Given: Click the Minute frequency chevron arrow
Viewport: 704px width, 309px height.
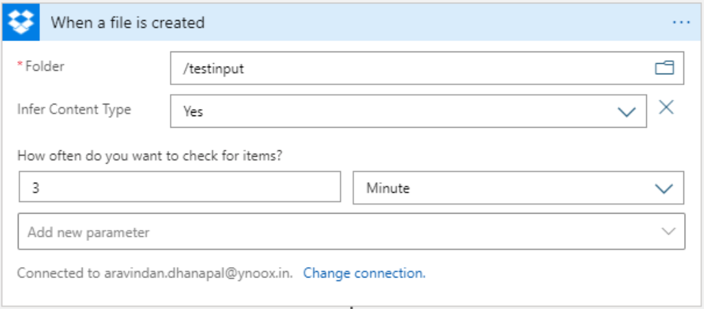Looking at the screenshot, I should click(x=663, y=188).
